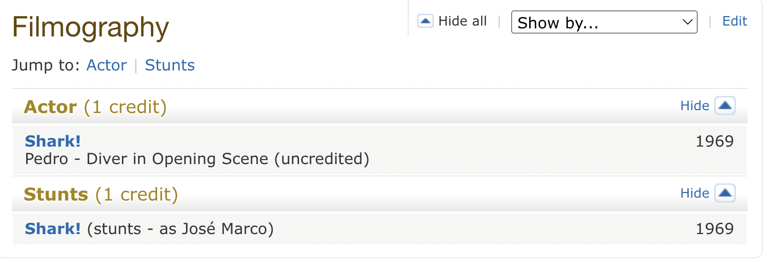Screen dimensions: 767x262
Task: Click the Stunts section's blue arrow icon
Action: [725, 193]
